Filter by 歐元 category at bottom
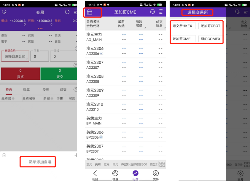The height and width of the screenshot is (181, 250). tap(107, 164)
